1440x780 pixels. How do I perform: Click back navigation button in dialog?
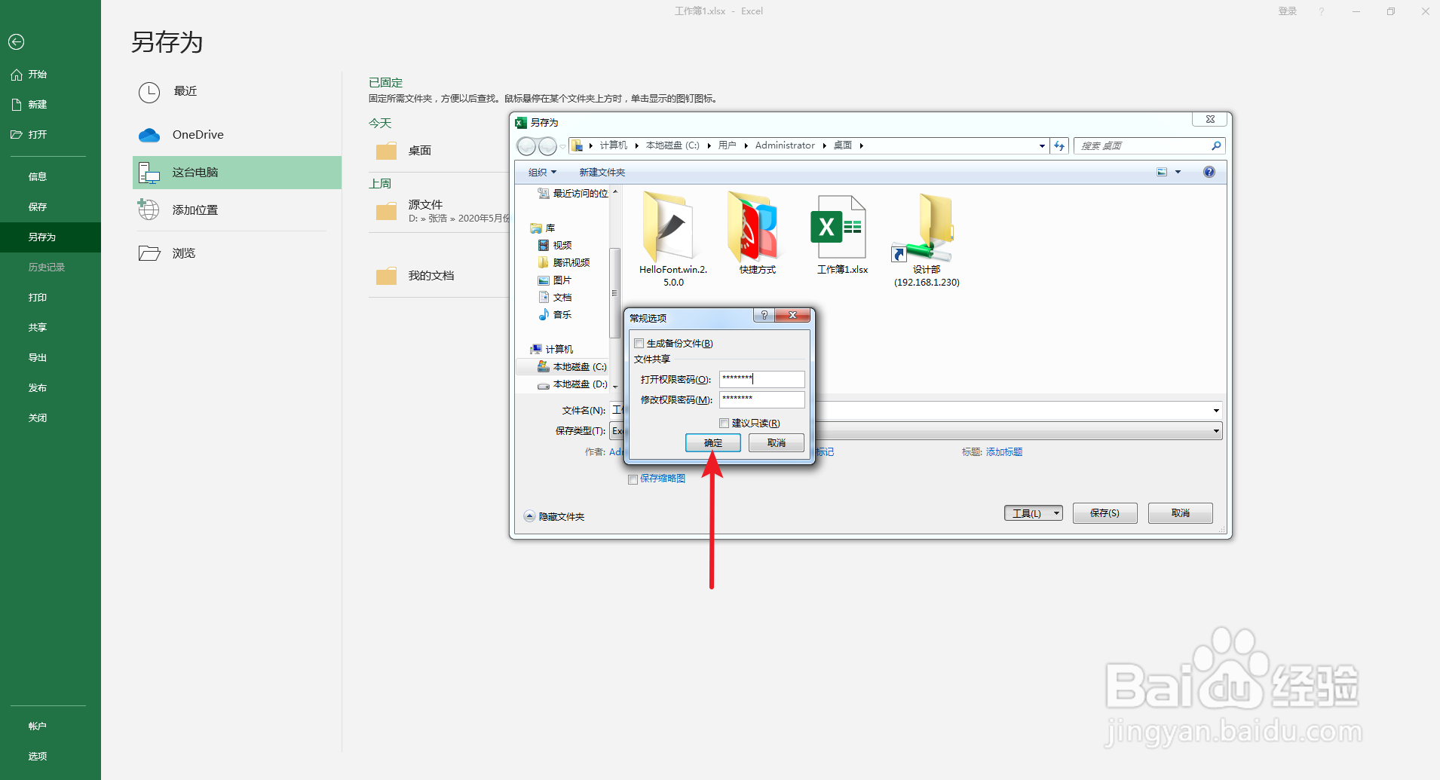pyautogui.click(x=526, y=146)
